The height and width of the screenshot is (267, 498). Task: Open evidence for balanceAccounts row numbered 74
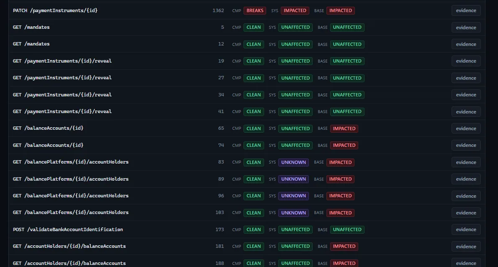[x=466, y=145]
